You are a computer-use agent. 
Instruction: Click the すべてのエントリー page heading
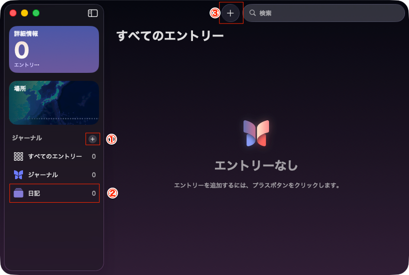(x=170, y=36)
